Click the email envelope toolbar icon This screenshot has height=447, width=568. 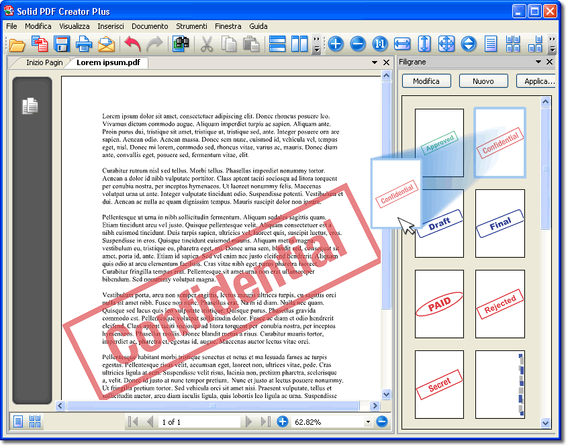[106, 45]
